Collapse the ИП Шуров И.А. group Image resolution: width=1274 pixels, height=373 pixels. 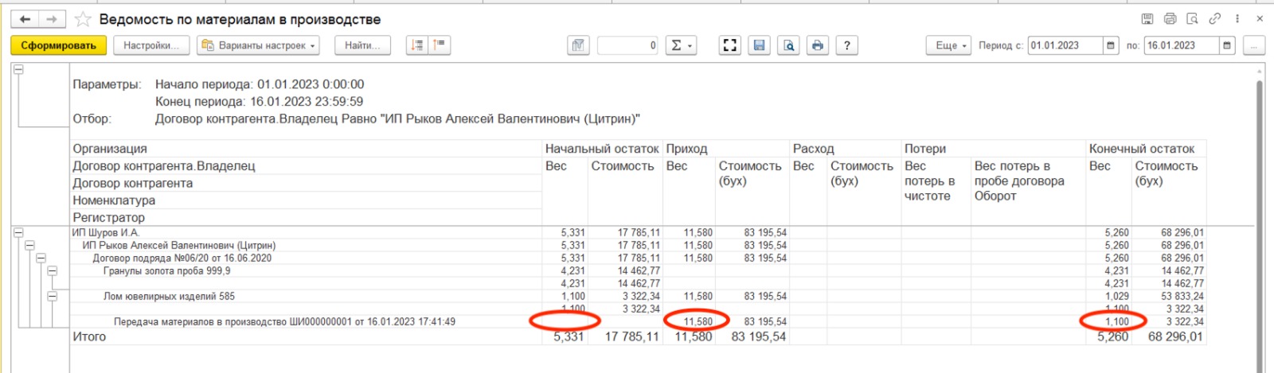tap(18, 233)
